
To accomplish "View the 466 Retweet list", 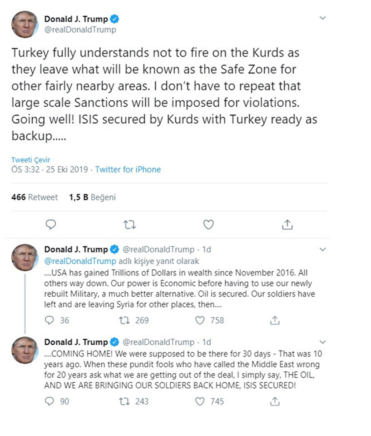I will coord(35,197).
